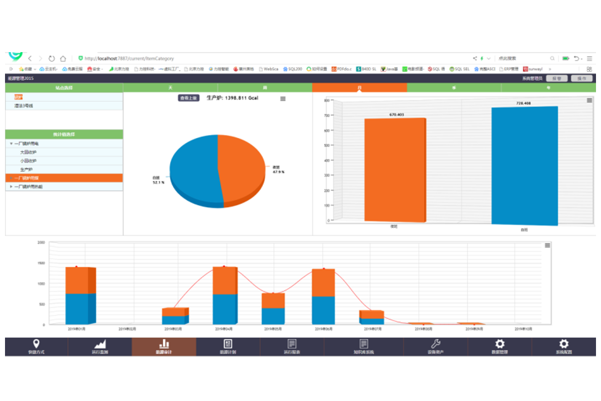Open the 3D bar chart context menu icon

point(589,101)
